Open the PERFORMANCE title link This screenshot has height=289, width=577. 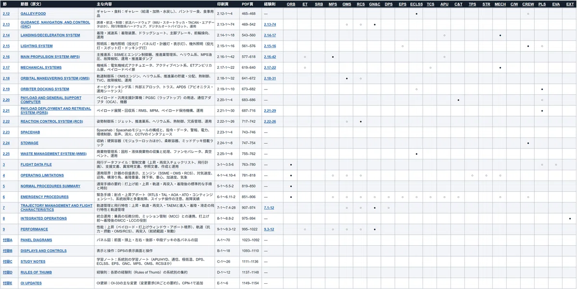click(34, 229)
